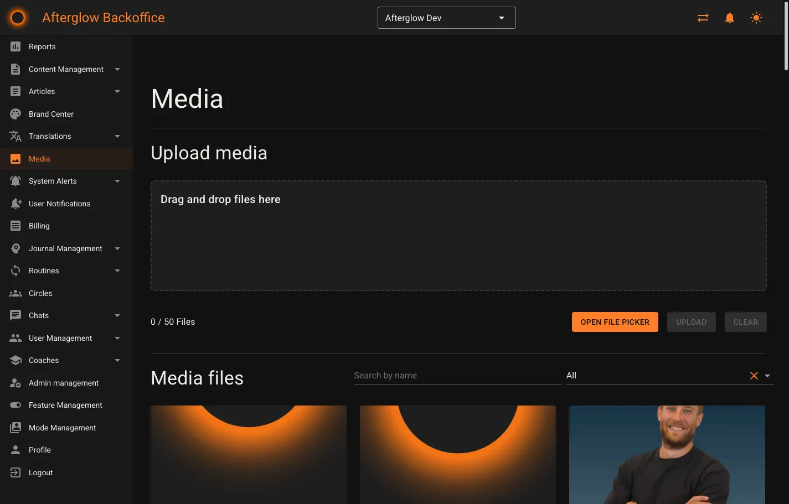The height and width of the screenshot is (504, 789).
Task: Open the Afterglow Dev environment dropdown
Action: [446, 17]
